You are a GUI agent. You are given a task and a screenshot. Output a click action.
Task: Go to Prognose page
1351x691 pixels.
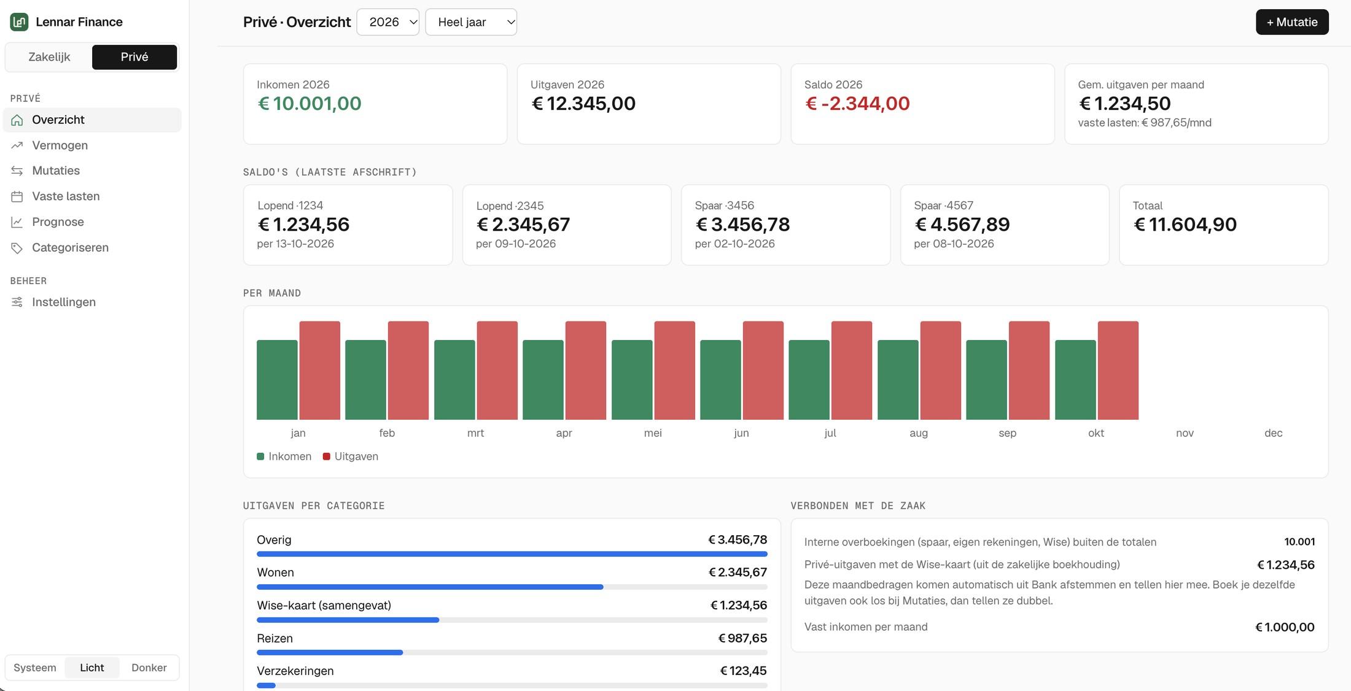[92, 222]
